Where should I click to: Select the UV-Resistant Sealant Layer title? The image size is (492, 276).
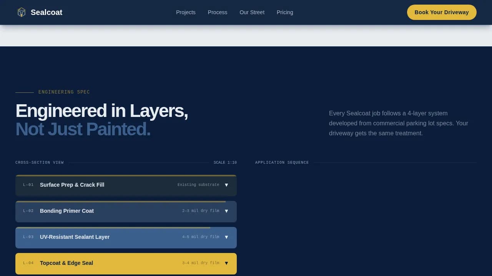(x=75, y=237)
